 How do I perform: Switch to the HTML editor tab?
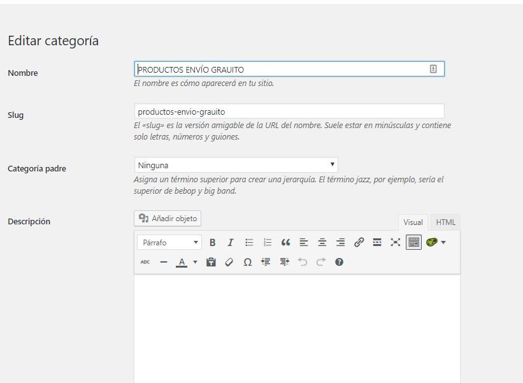pyautogui.click(x=446, y=222)
